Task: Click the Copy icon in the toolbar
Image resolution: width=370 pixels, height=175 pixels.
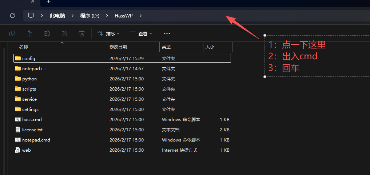Action: tap(12, 33)
